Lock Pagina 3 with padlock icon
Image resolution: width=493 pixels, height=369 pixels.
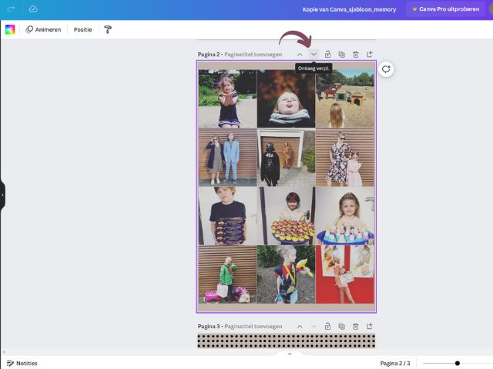pyautogui.click(x=327, y=326)
